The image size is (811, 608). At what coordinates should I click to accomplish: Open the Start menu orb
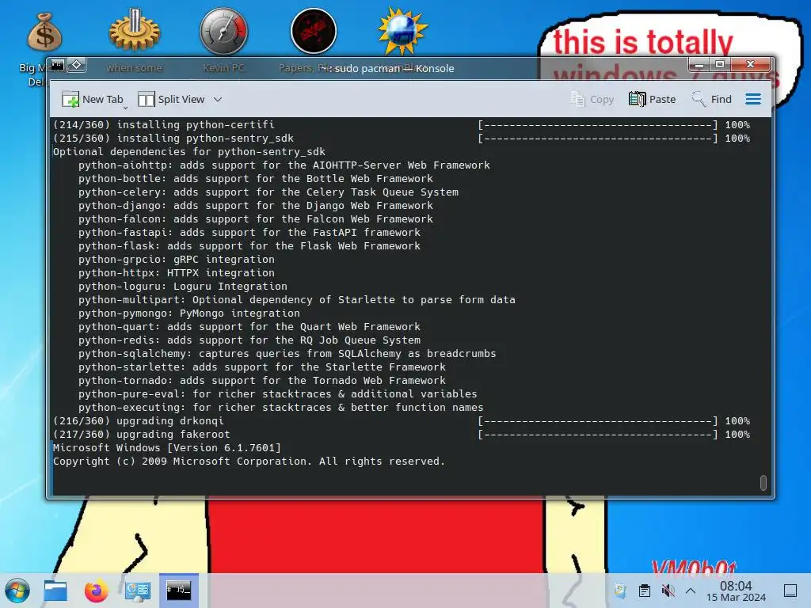17,591
